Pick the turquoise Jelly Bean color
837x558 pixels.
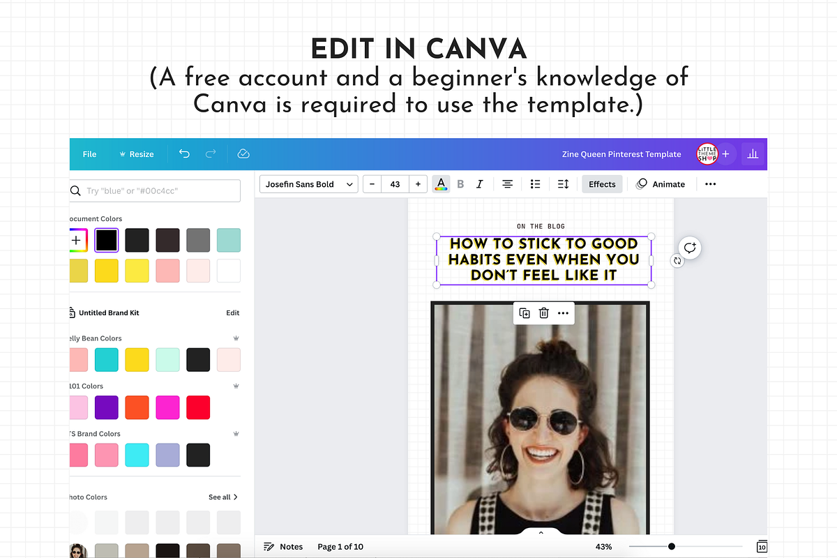point(107,360)
